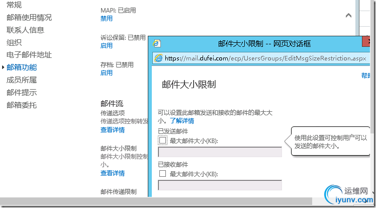Focus the 已发送邮件 size input field
The width and height of the screenshot is (376, 208).
tap(220, 152)
